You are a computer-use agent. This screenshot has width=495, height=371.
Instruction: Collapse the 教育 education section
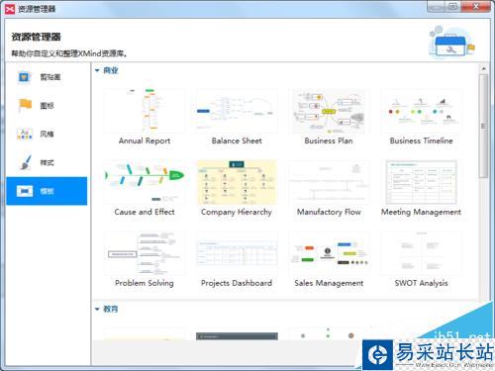coord(97,309)
